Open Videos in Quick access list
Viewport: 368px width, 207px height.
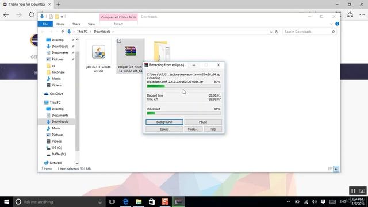coord(56,85)
